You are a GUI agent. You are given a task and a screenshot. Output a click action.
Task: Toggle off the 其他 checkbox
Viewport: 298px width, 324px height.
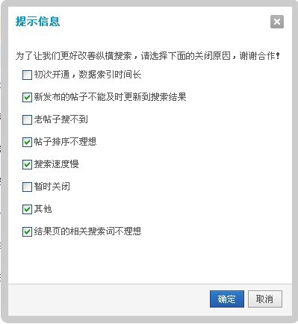point(27,209)
